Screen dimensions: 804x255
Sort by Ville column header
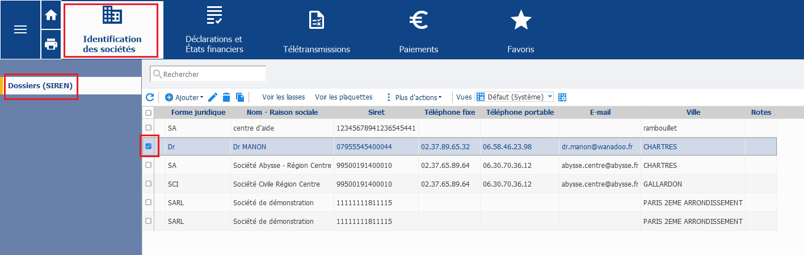tap(693, 113)
